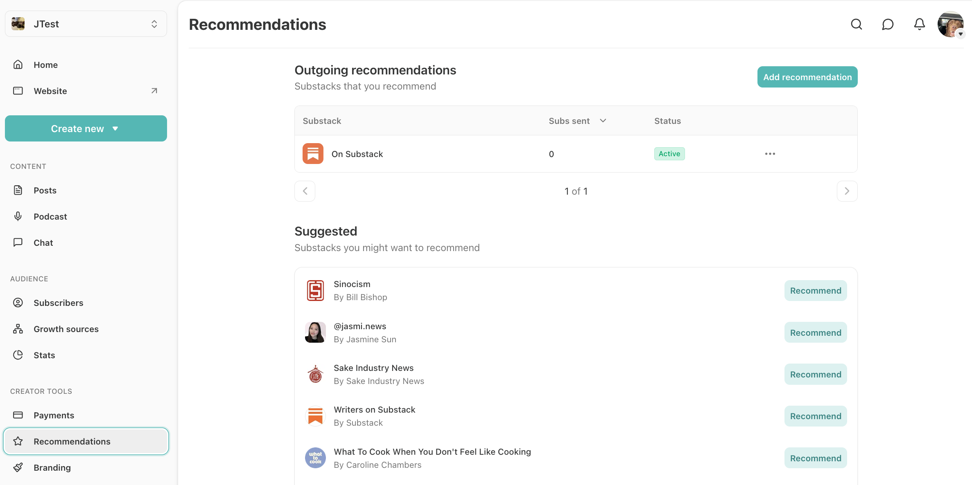Click the Stats pie chart icon

pos(18,355)
